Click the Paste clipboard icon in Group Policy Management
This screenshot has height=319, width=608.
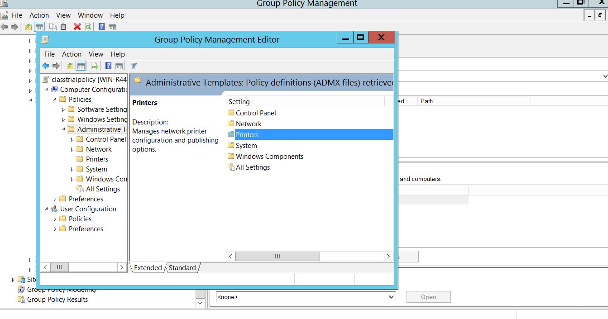click(x=63, y=27)
